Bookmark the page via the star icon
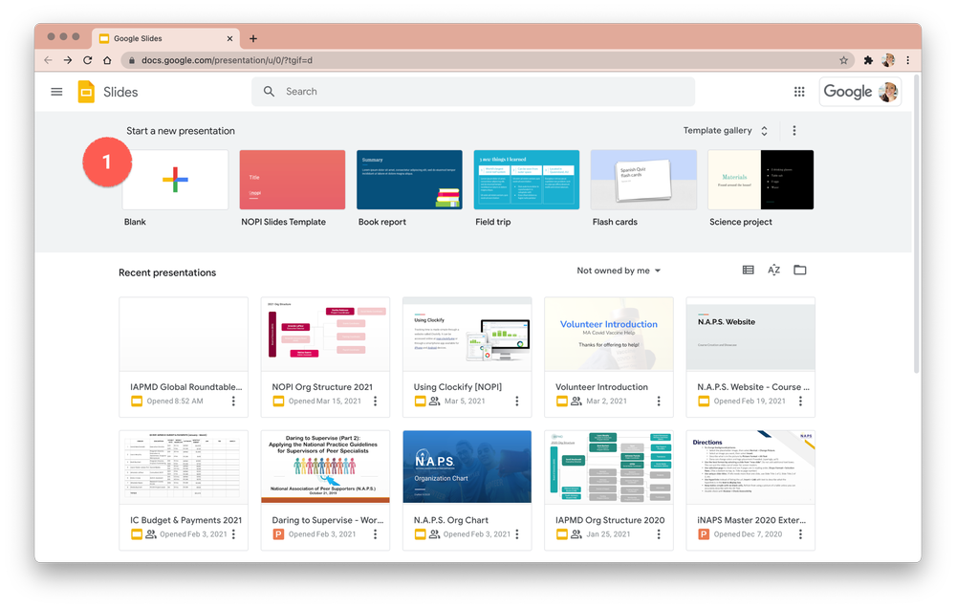This screenshot has width=956, height=608. click(x=843, y=59)
